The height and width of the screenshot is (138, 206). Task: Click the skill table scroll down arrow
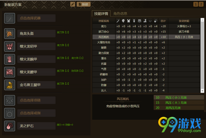(x=202, y=91)
